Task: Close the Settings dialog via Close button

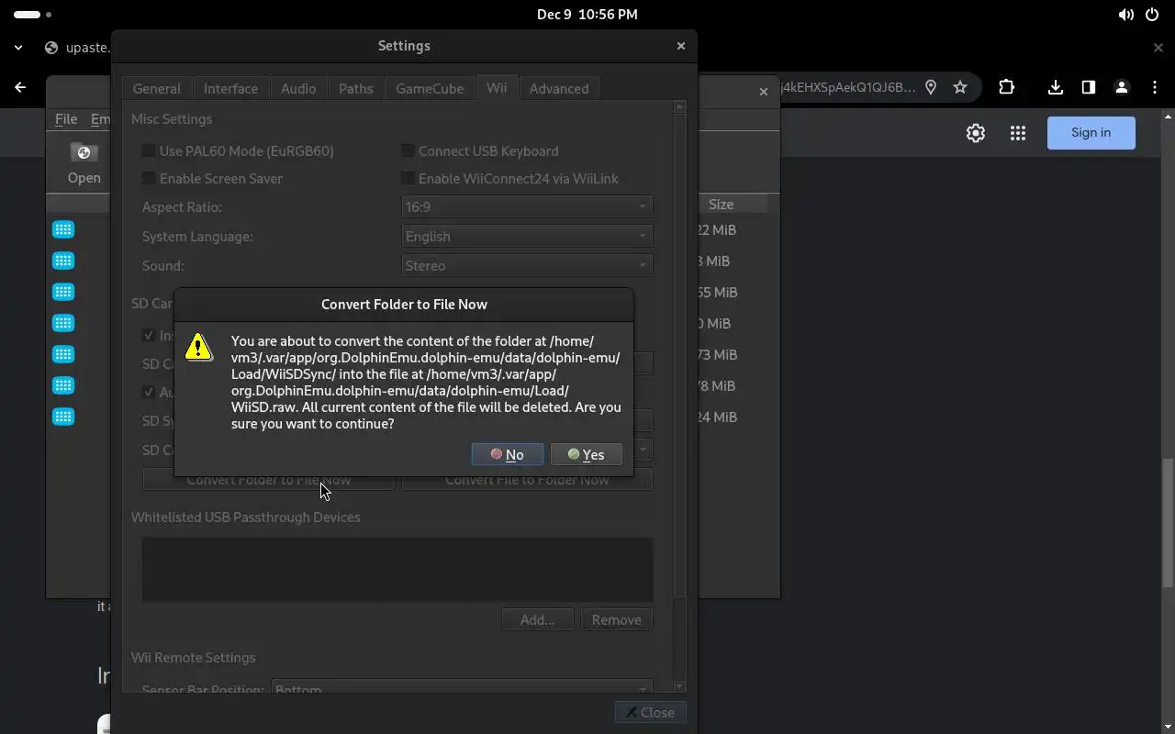Action: pyautogui.click(x=650, y=712)
